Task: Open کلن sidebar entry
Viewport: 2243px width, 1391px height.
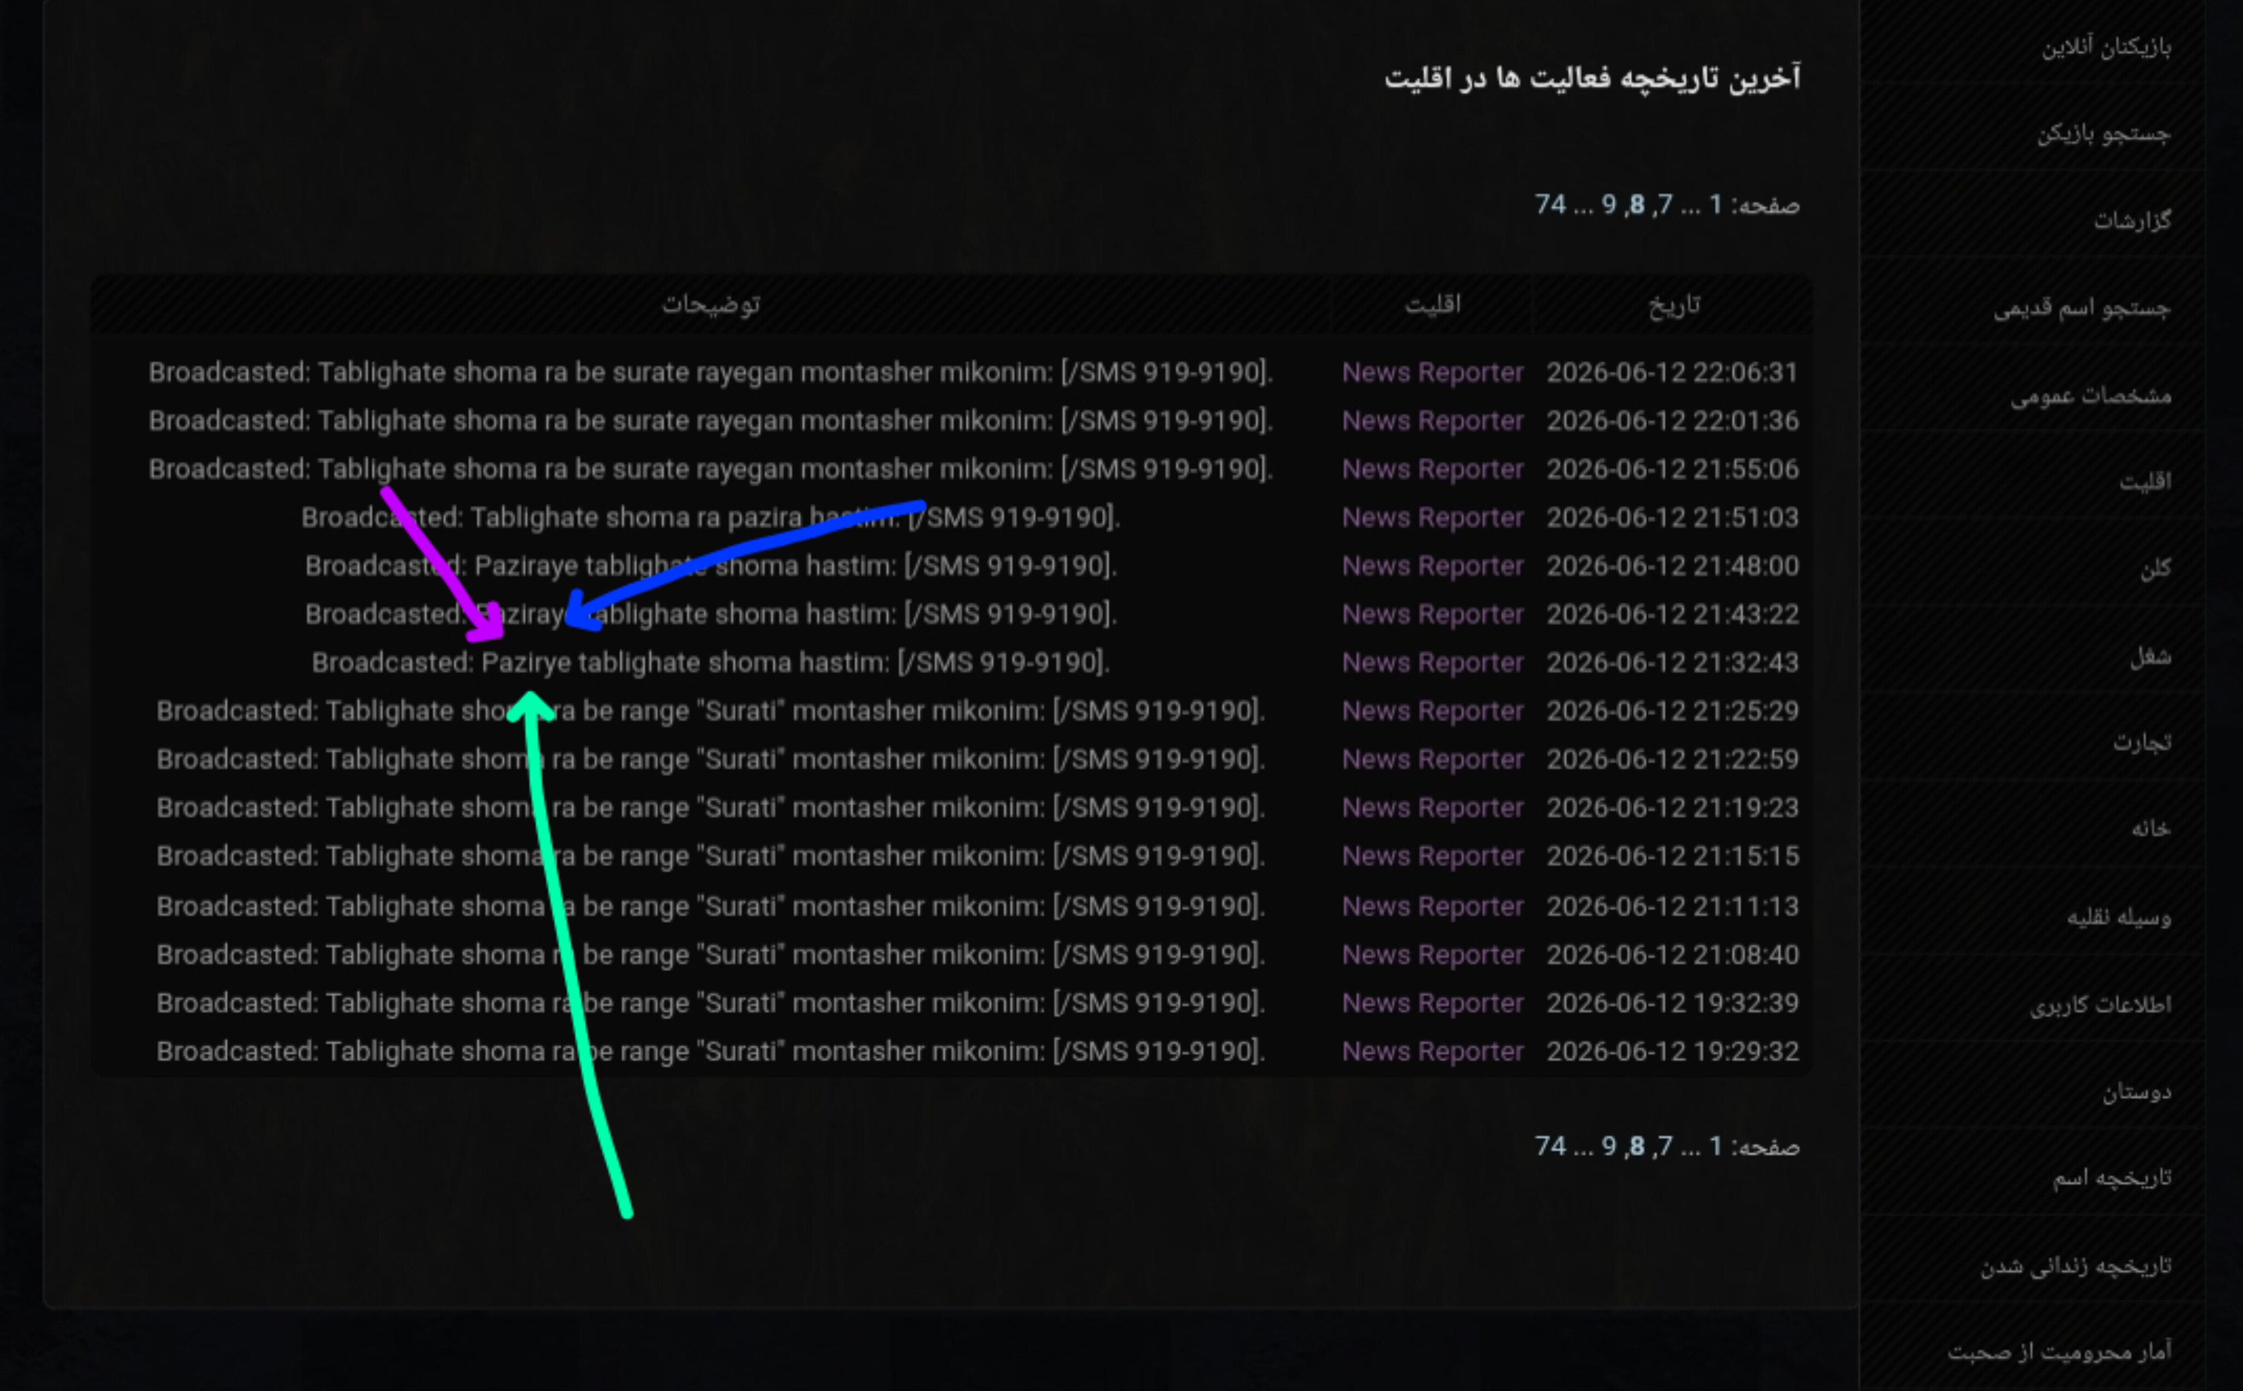Action: 2155,569
